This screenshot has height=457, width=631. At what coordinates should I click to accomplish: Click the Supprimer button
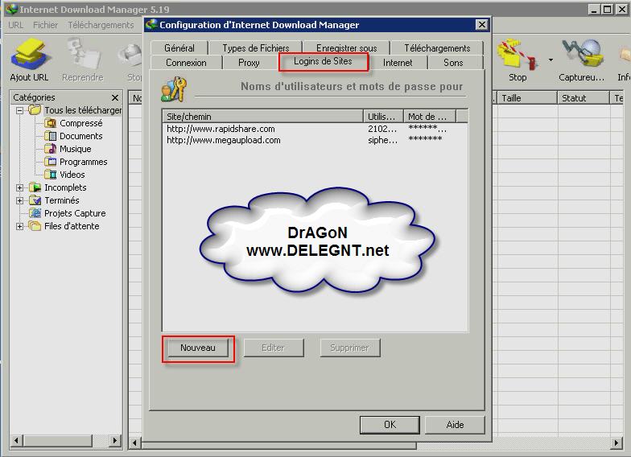pyautogui.click(x=349, y=348)
